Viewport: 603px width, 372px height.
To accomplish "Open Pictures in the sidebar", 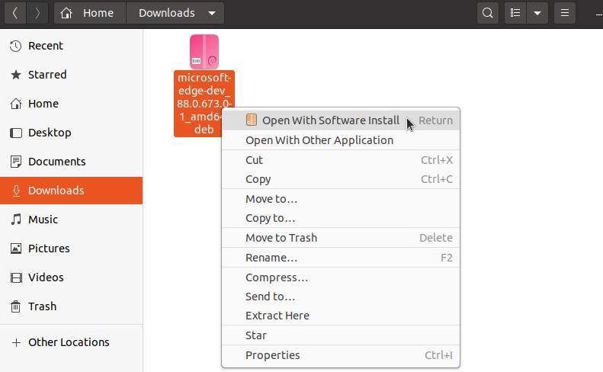I will pyautogui.click(x=72, y=249).
